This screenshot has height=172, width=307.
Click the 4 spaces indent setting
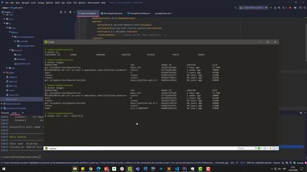point(276,162)
